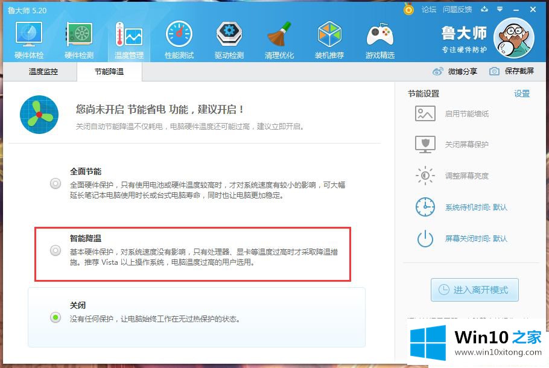Click the Weibo logo icon beside 微博分享
Viewport: 549px width, 368px height.
(437, 71)
